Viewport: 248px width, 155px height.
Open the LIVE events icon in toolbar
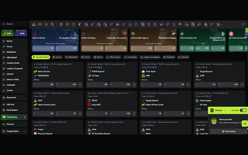(x=40, y=24)
